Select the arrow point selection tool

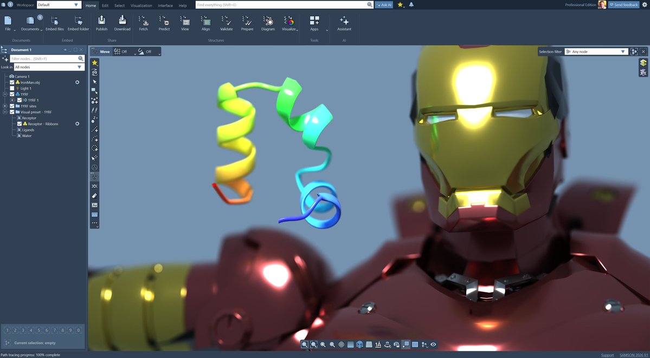[x=94, y=82]
